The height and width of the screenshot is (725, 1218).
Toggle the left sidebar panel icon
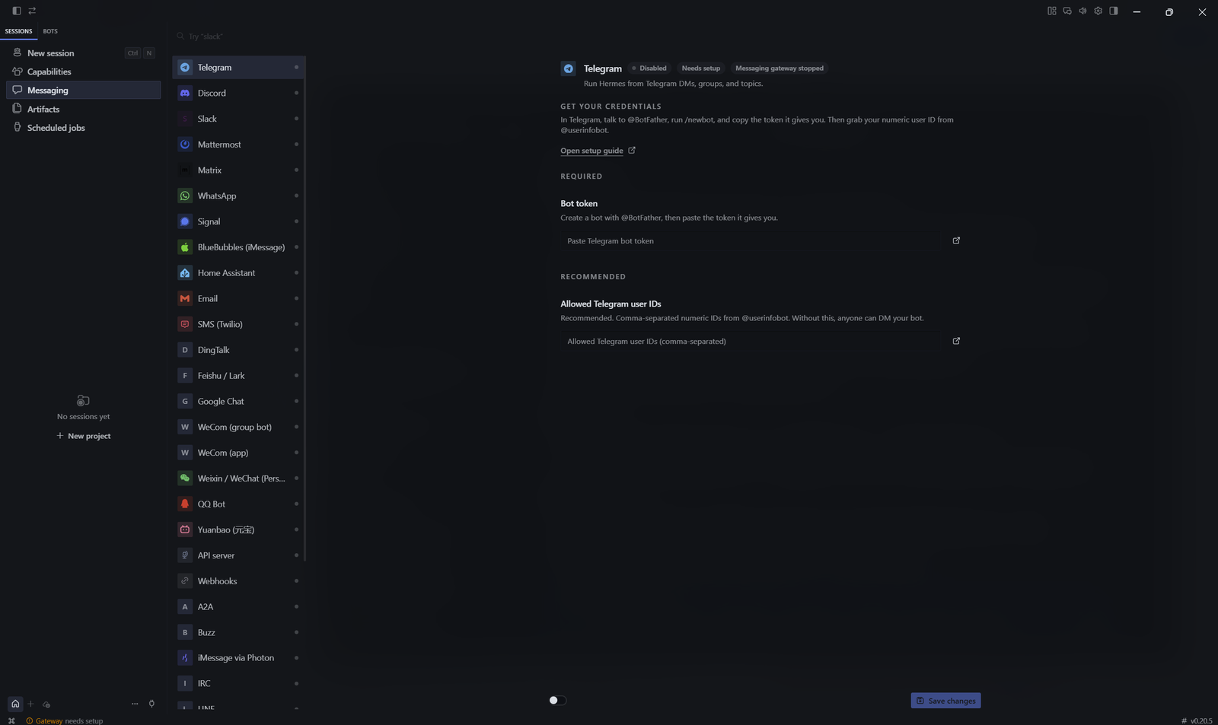tap(16, 11)
